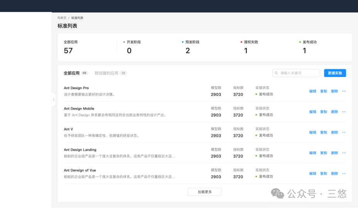Viewport: 358px width, 208px height.
Task: Delete the Ant V entry
Action: (x=334, y=132)
